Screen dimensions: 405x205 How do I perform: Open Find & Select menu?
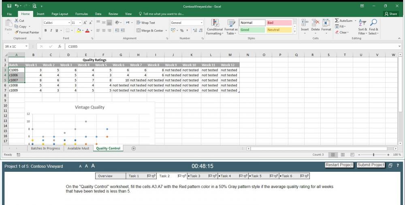pos(373,27)
